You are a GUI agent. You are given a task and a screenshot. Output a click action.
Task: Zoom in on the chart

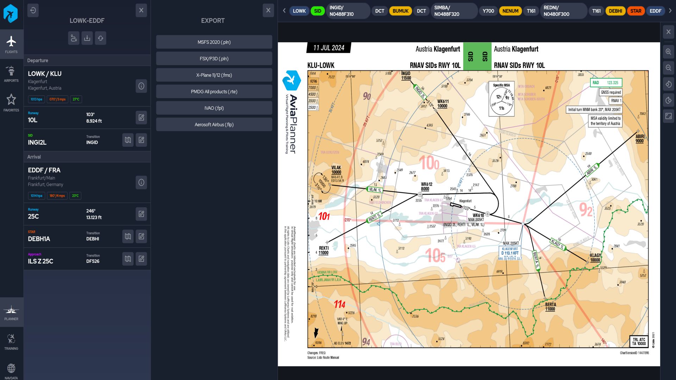(669, 52)
